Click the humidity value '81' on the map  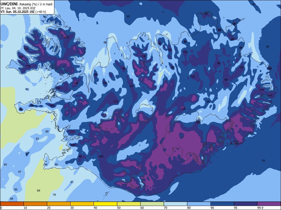coord(72,182)
